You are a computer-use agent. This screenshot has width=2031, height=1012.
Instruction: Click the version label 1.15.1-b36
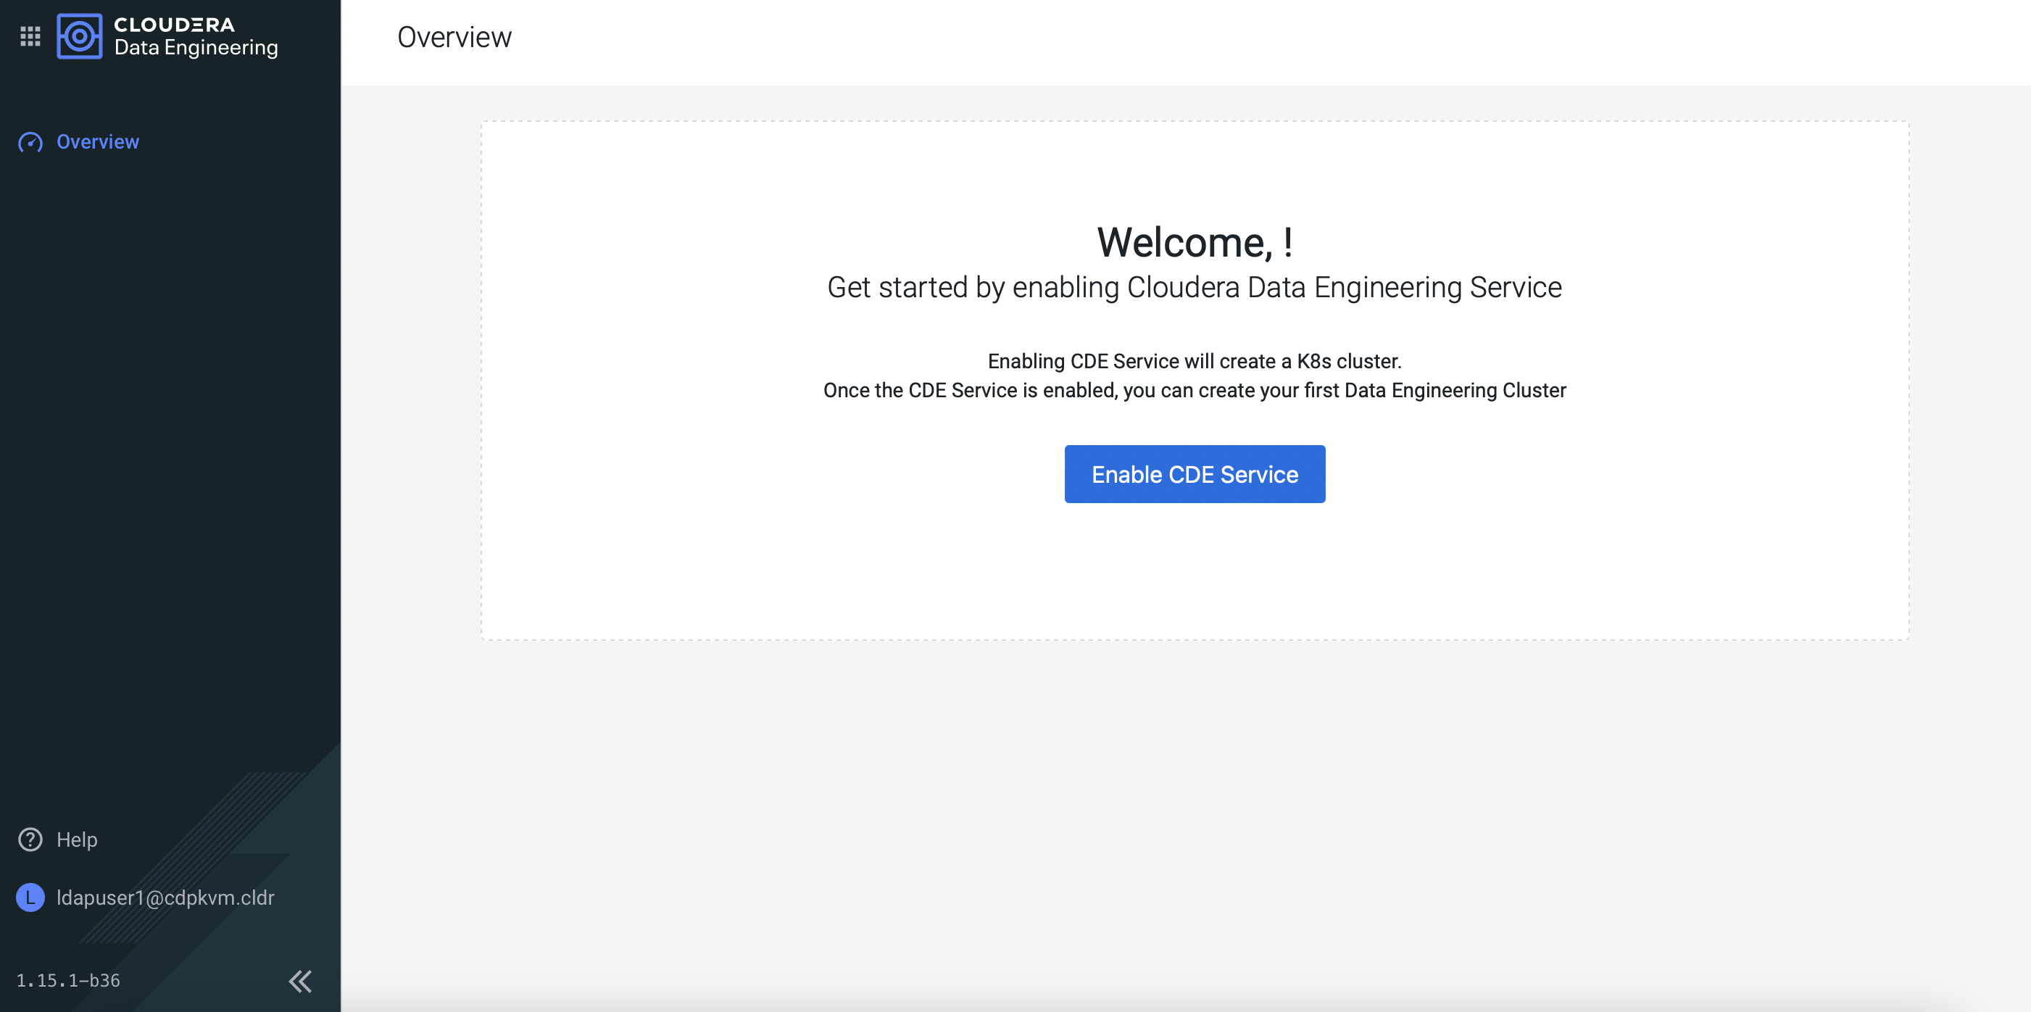click(x=68, y=980)
